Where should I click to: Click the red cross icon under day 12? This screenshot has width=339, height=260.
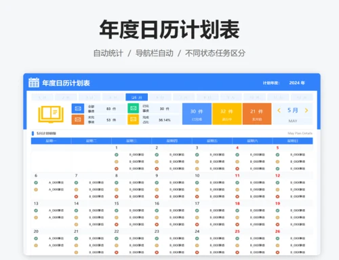tap(277, 197)
